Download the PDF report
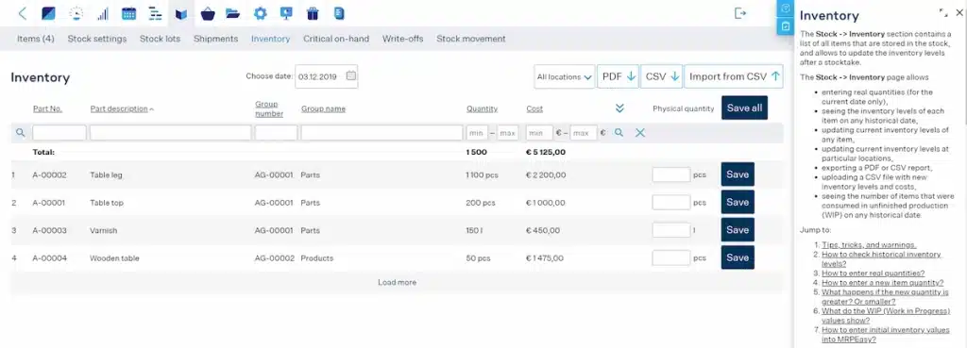The image size is (967, 348). click(619, 77)
